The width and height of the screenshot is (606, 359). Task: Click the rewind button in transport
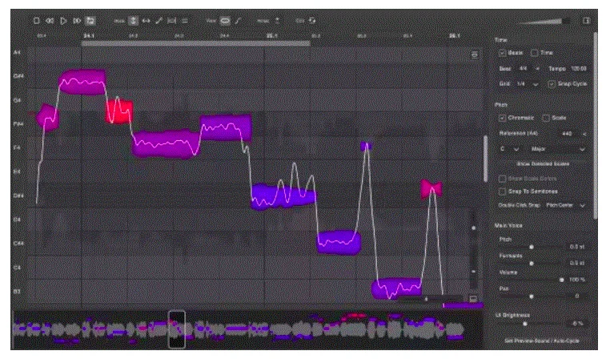[x=50, y=21]
